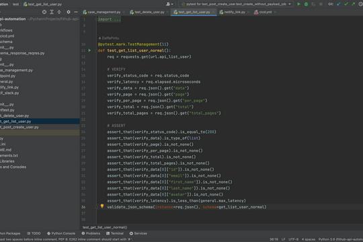Select the slack .py file in tree
This screenshot has height=242, width=363.
(x=9, y=93)
